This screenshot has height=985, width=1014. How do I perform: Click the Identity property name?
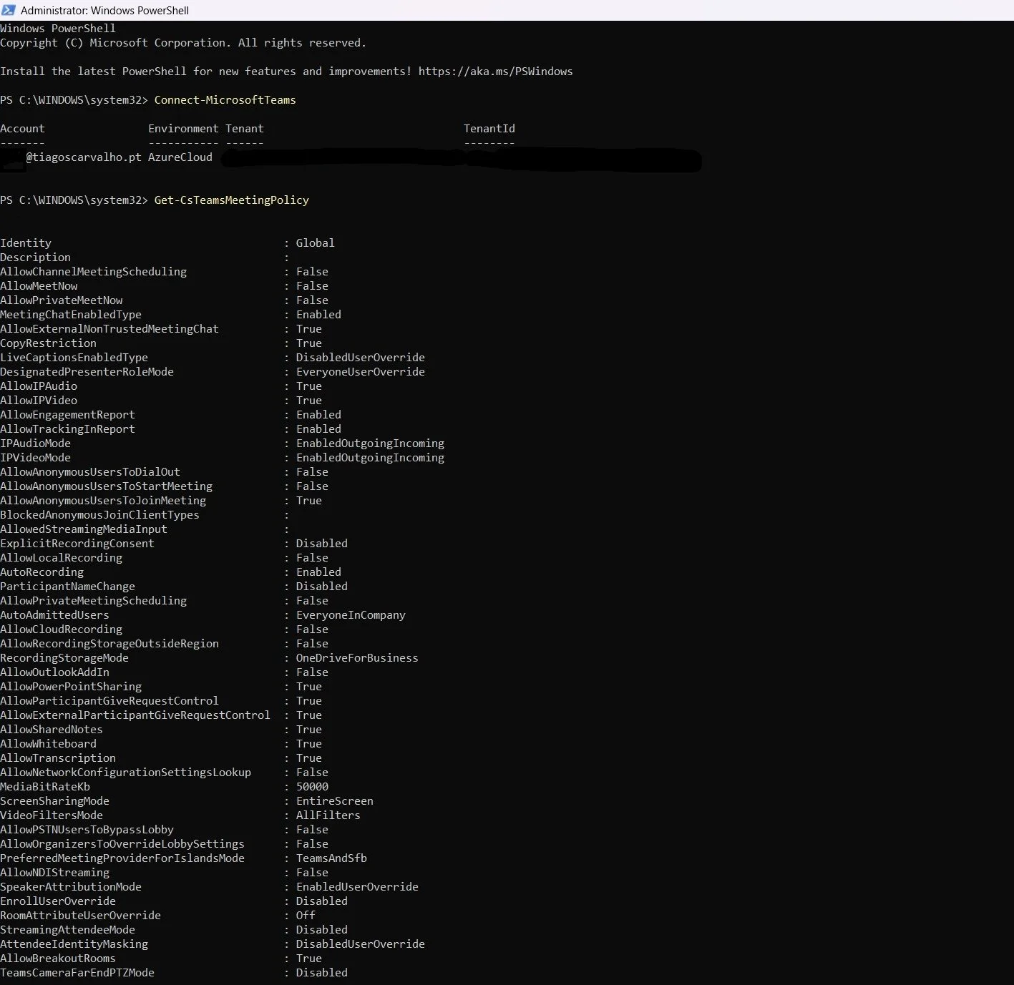[26, 243]
